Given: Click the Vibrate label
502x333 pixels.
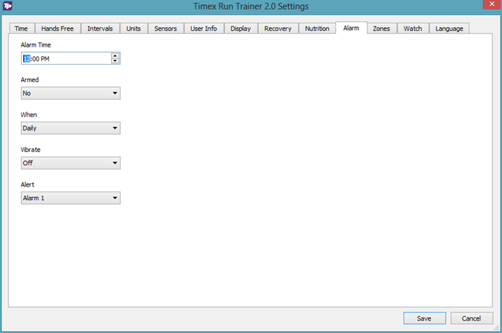Looking at the screenshot, I should click(31, 149).
